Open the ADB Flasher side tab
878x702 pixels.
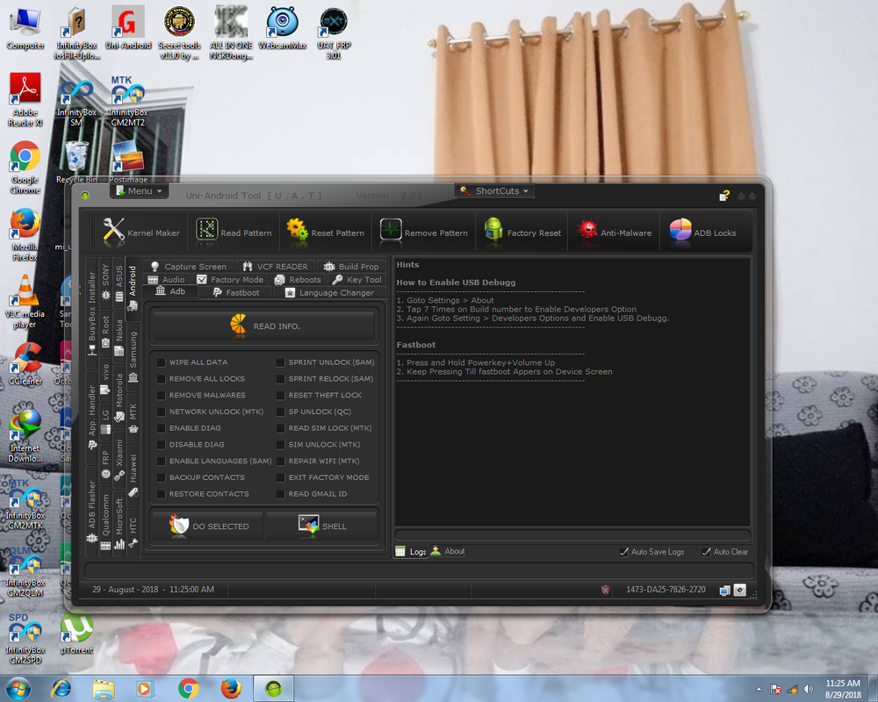click(92, 511)
